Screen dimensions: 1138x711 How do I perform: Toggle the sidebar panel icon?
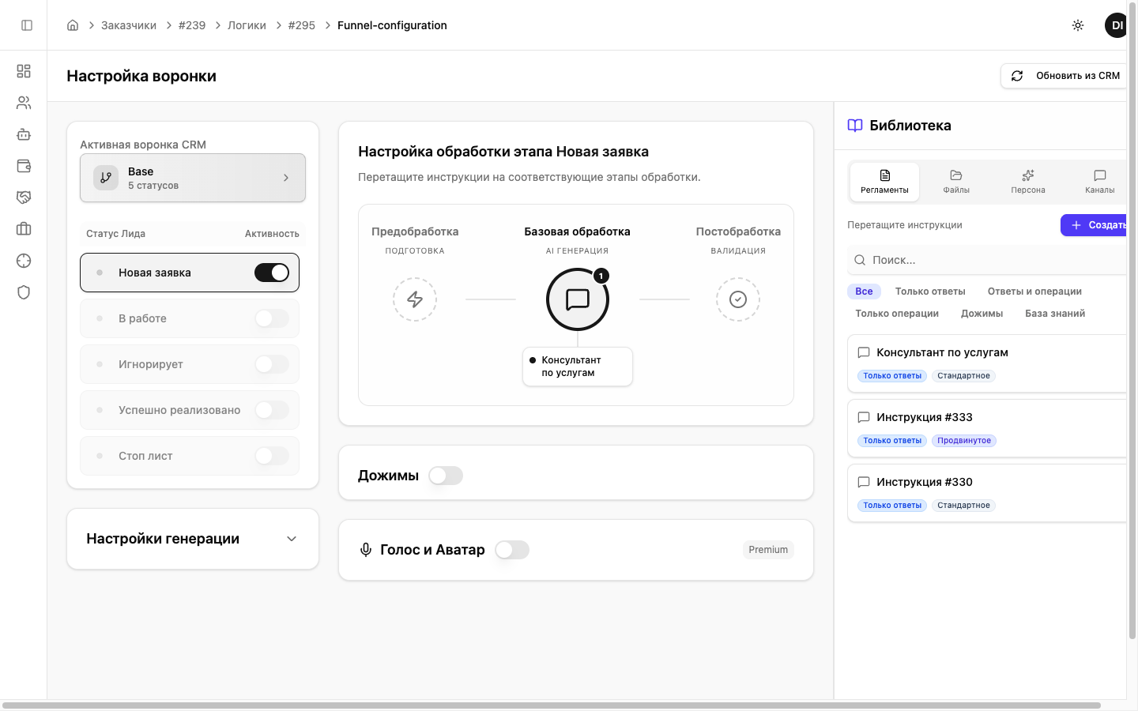click(27, 25)
